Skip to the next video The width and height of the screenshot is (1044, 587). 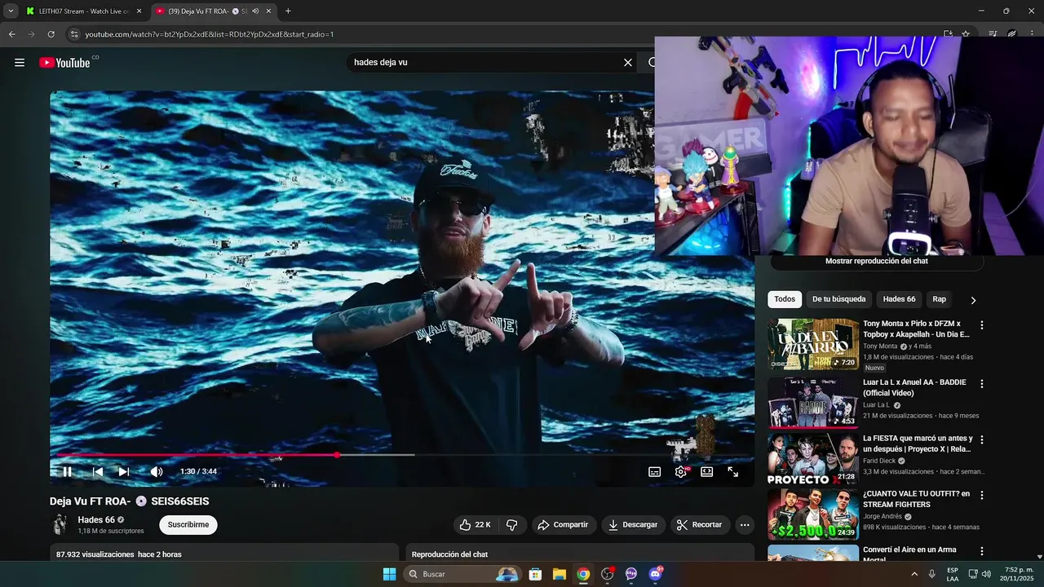pyautogui.click(x=123, y=471)
